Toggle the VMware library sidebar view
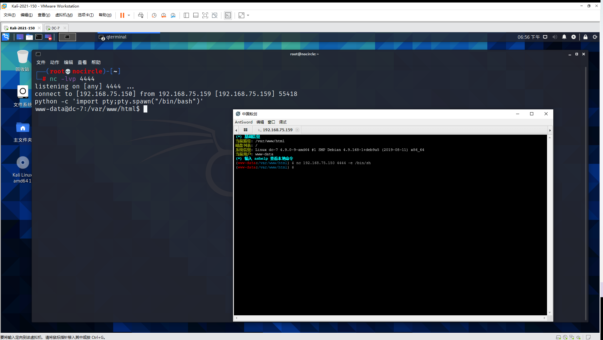Screen dimensions: 603x340 [186, 15]
